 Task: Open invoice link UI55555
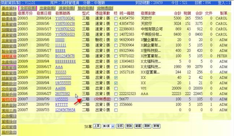(62, 99)
